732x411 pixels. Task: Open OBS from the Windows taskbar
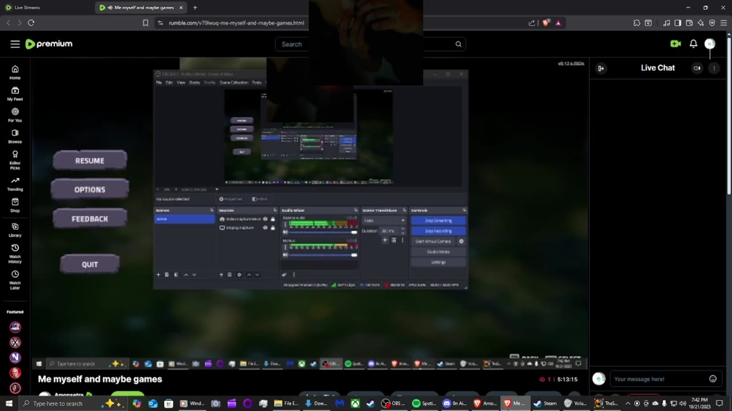pos(394,404)
